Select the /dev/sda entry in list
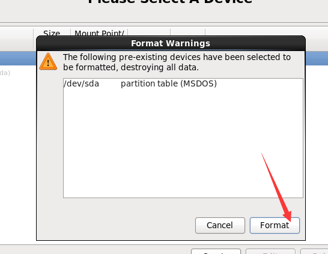The image size is (328, 254). point(81,83)
